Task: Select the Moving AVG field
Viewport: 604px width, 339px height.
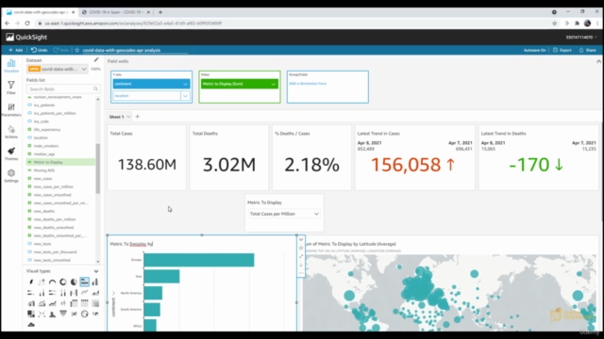Action: (x=44, y=170)
